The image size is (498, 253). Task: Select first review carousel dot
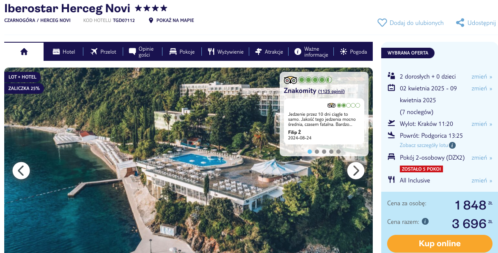tap(310, 152)
